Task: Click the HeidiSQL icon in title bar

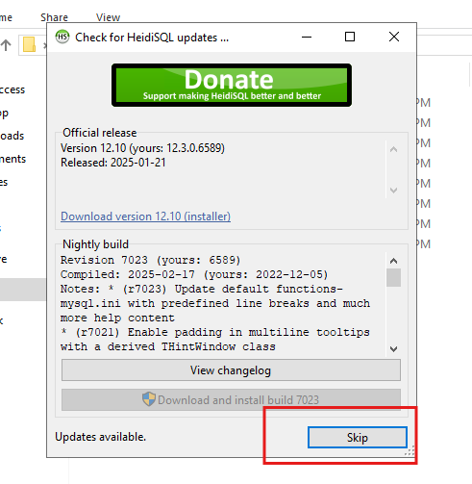Action: 62,37
